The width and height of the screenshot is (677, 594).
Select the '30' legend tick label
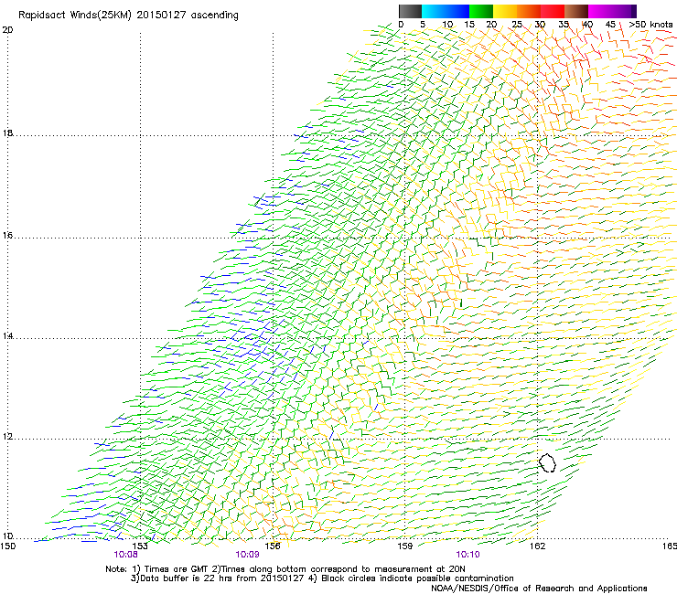pyautogui.click(x=540, y=25)
